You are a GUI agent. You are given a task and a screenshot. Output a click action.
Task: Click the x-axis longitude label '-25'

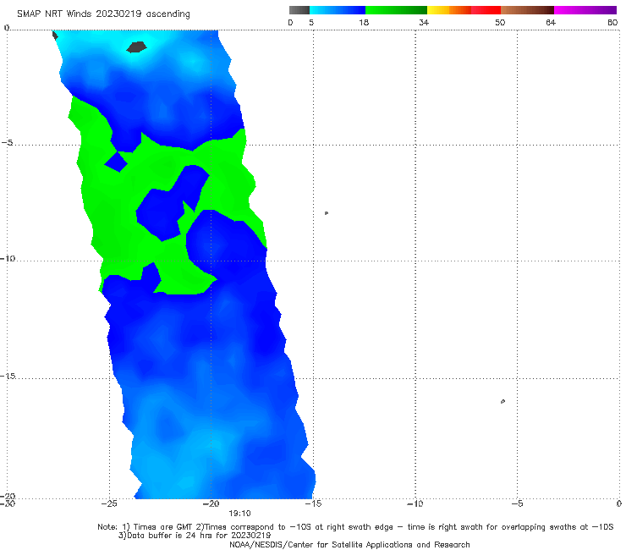(109, 503)
